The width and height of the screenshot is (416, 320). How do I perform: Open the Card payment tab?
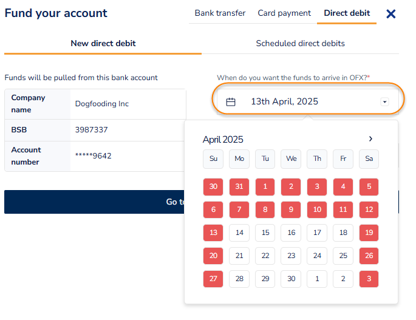[284, 13]
